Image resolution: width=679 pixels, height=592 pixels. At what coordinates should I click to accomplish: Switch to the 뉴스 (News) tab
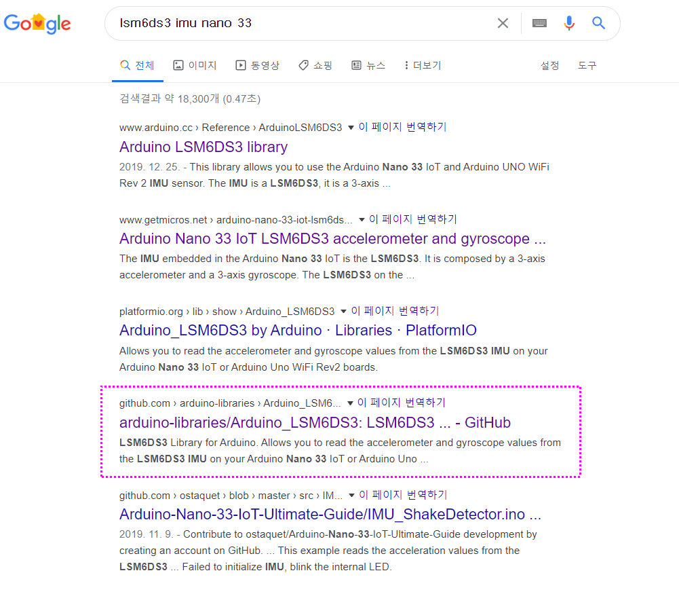point(368,65)
